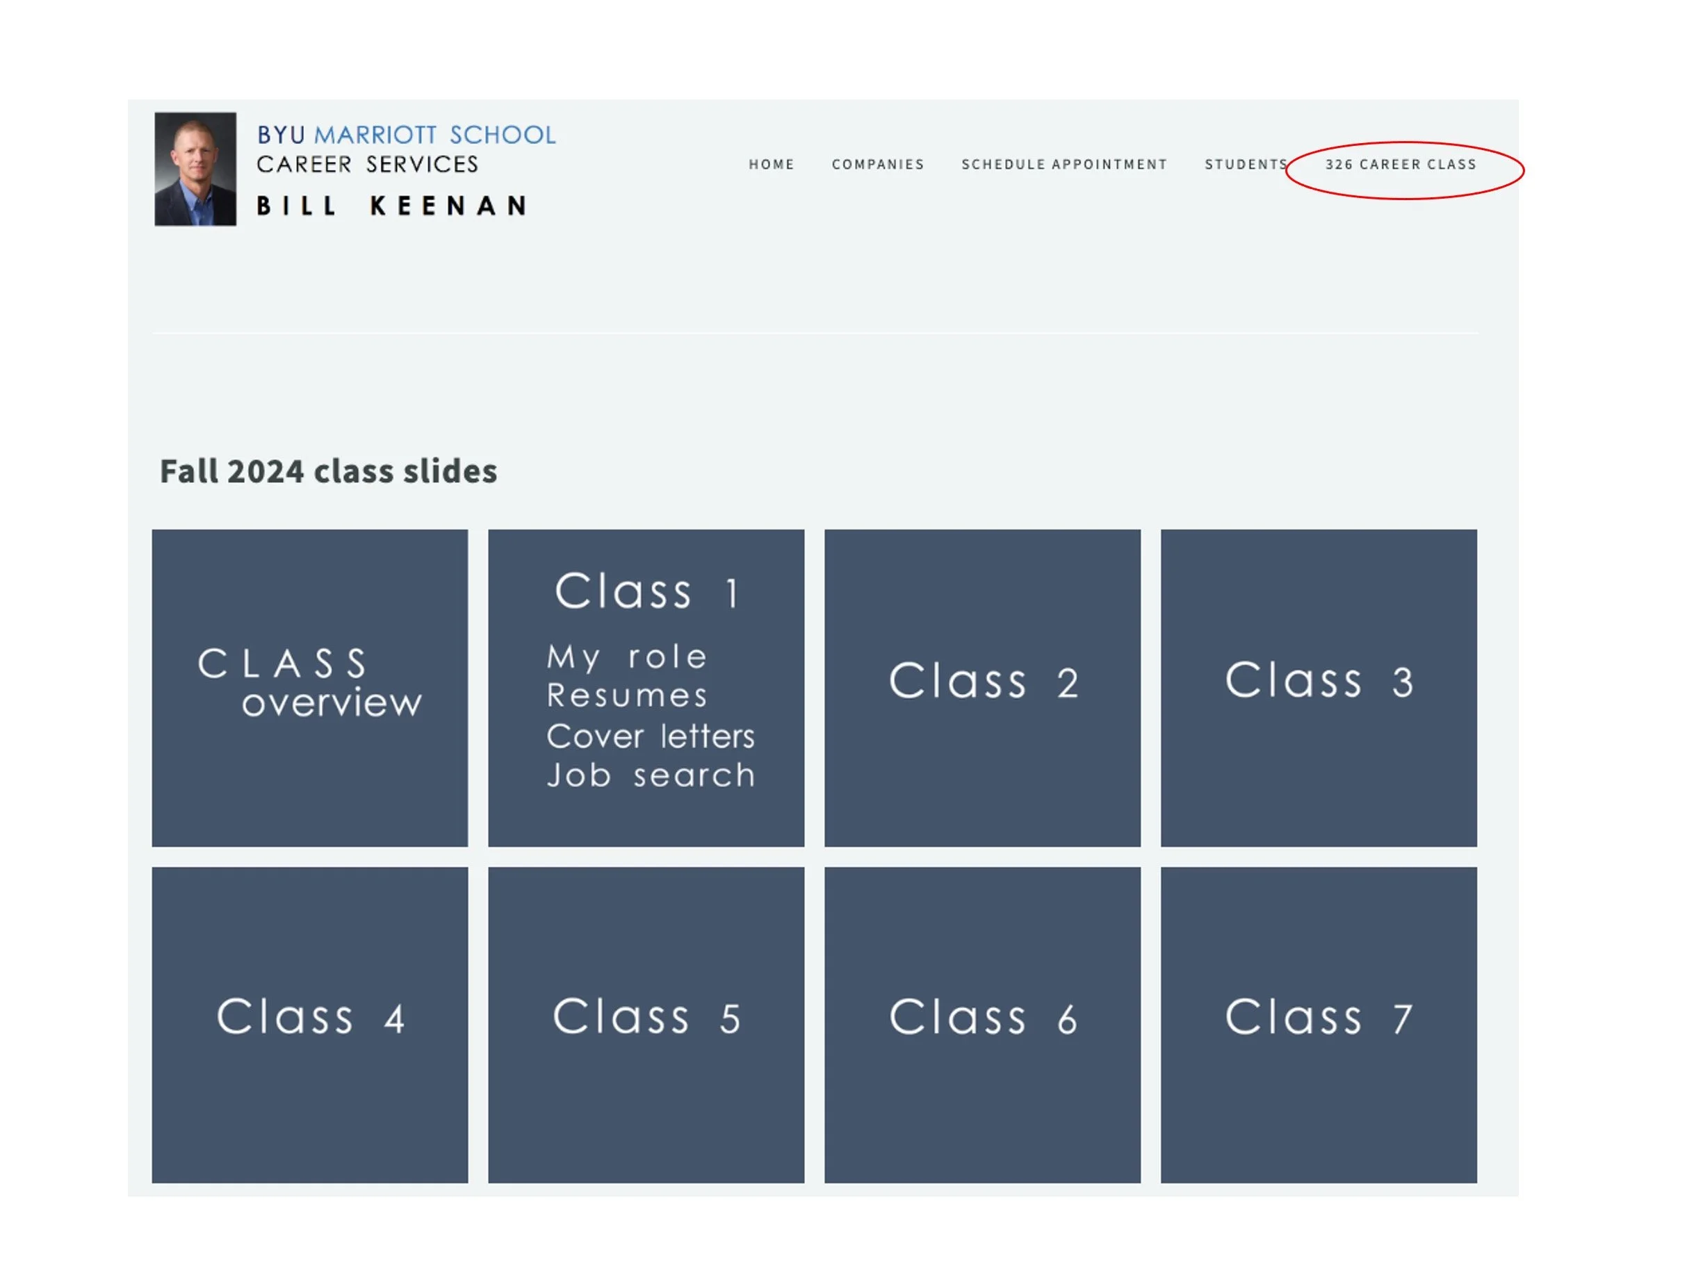Open the Class 3 slides tile

pos(1318,687)
